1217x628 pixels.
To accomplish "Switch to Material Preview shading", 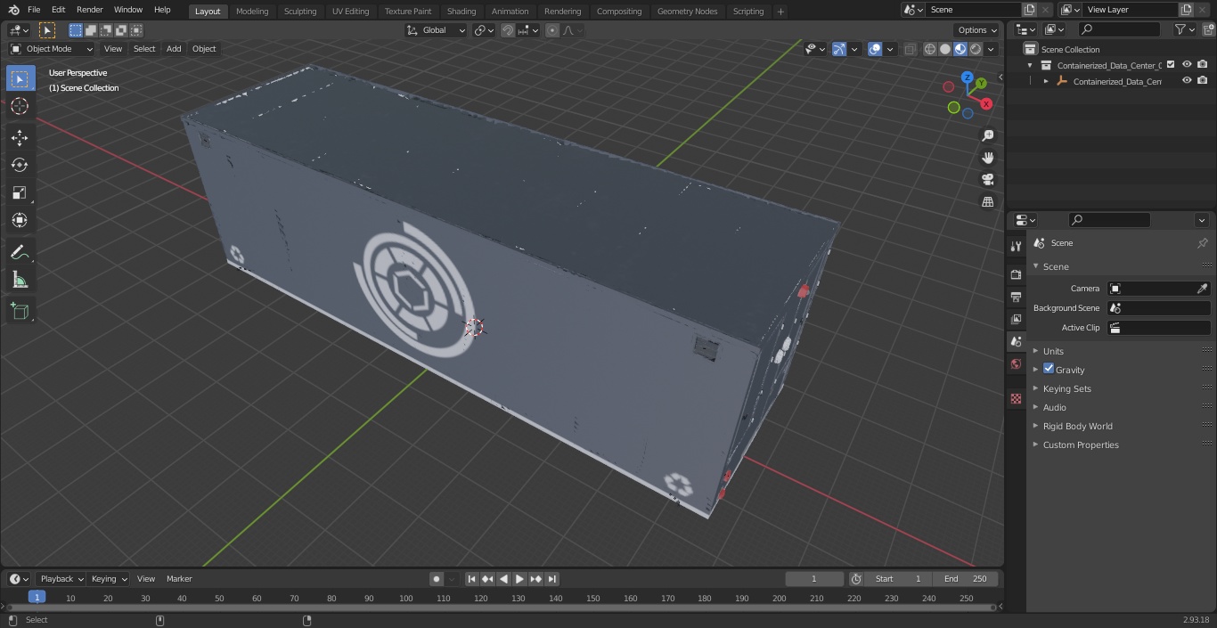I will tap(960, 49).
